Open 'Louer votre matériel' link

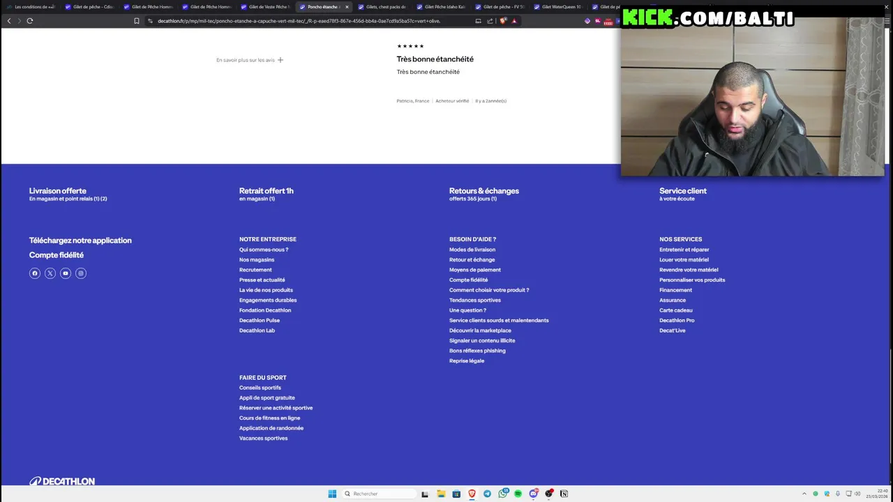684,259
